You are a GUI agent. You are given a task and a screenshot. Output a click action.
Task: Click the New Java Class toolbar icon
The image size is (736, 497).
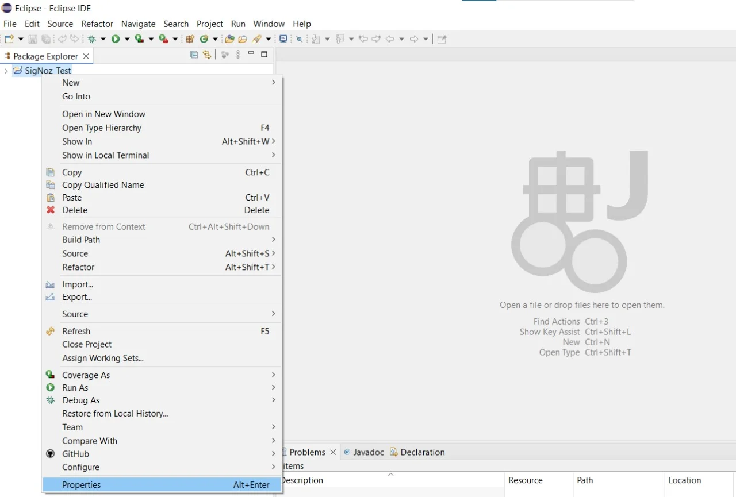tap(204, 39)
